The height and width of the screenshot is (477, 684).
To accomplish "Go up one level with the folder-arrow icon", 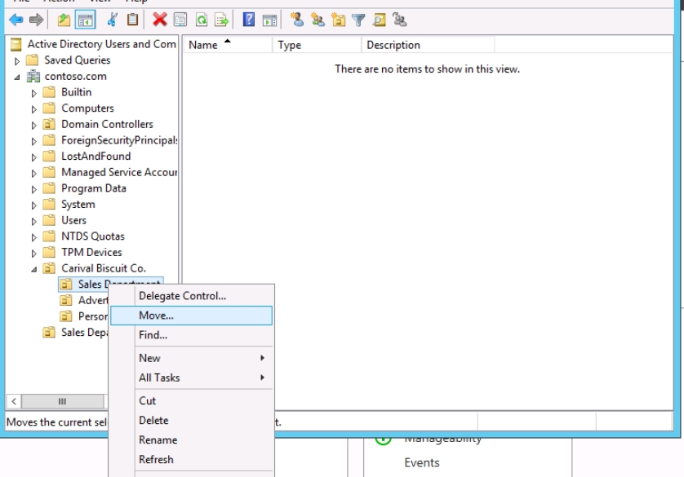I will click(x=64, y=20).
